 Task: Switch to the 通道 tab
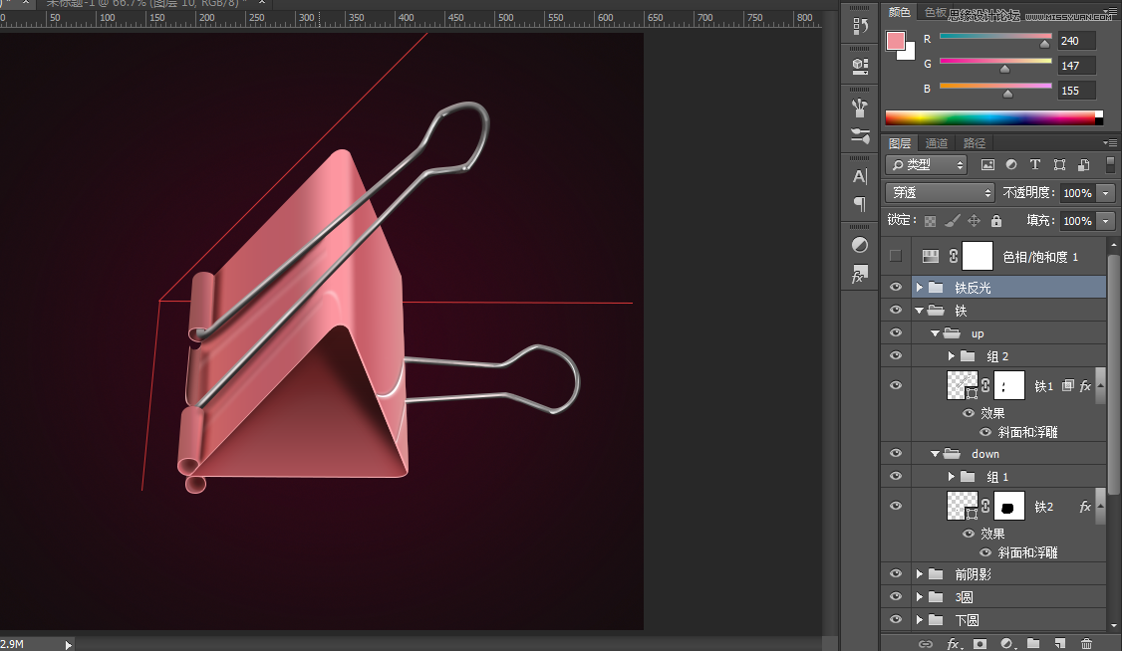(x=936, y=143)
